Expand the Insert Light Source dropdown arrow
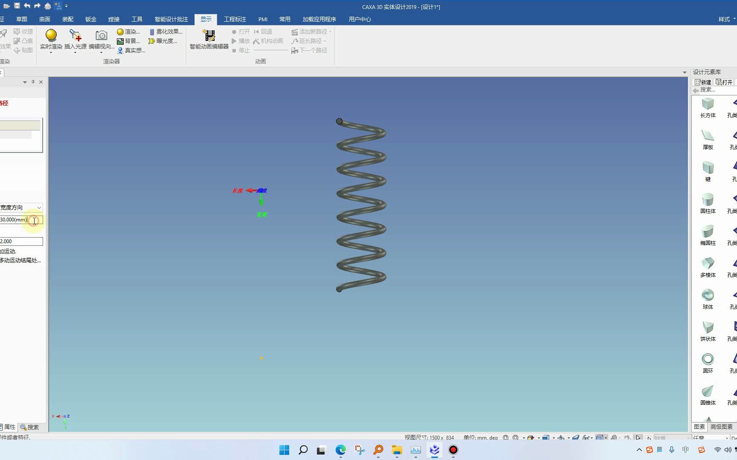 click(x=75, y=52)
